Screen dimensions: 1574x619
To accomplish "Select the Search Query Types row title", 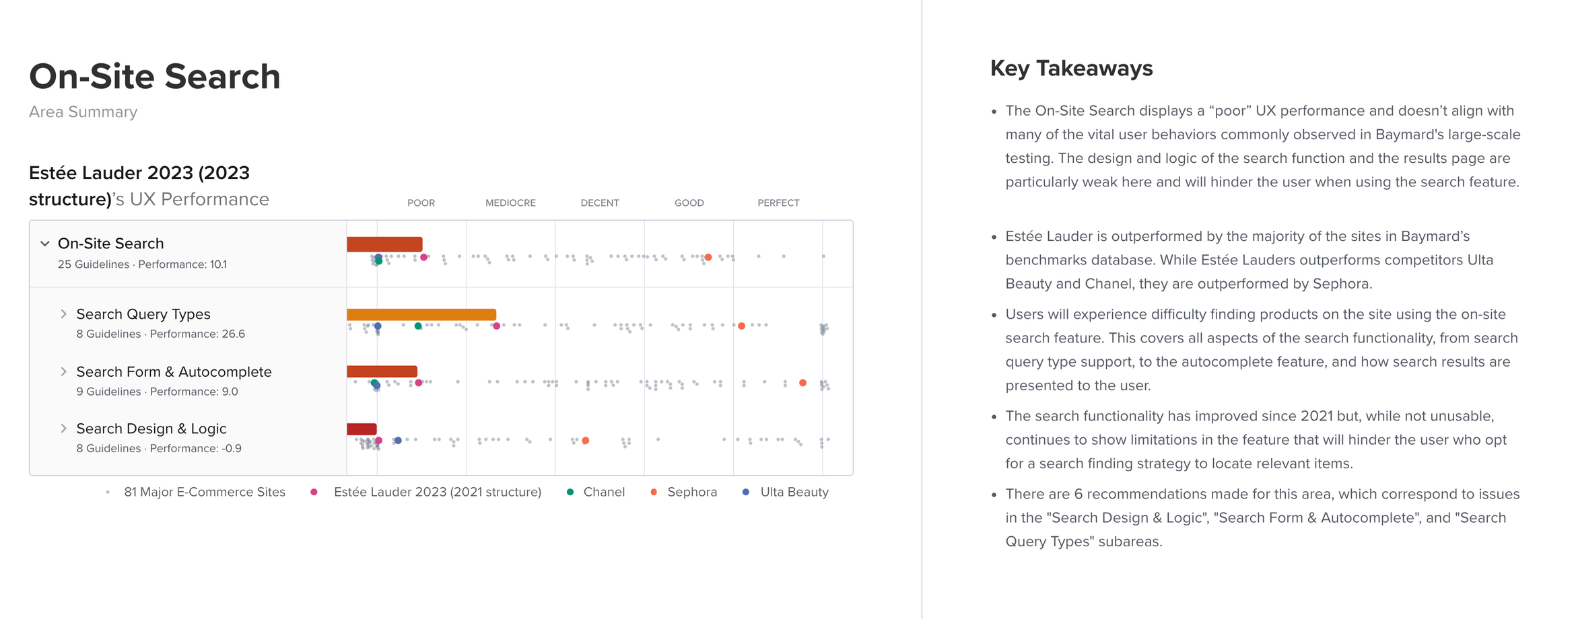I will [x=143, y=314].
